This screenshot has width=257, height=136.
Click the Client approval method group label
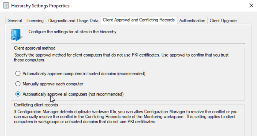[35, 48]
